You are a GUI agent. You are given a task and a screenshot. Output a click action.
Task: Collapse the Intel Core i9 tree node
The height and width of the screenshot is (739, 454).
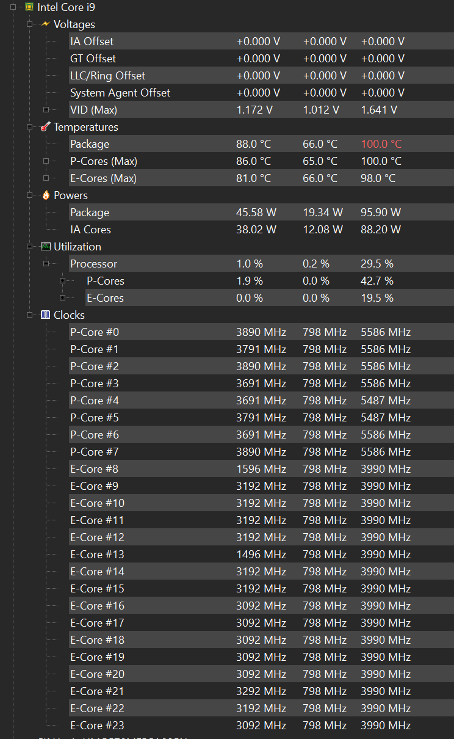[13, 7]
